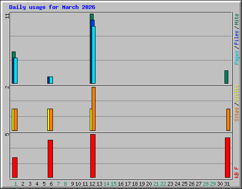Click the "Pages" legend label

(237, 58)
